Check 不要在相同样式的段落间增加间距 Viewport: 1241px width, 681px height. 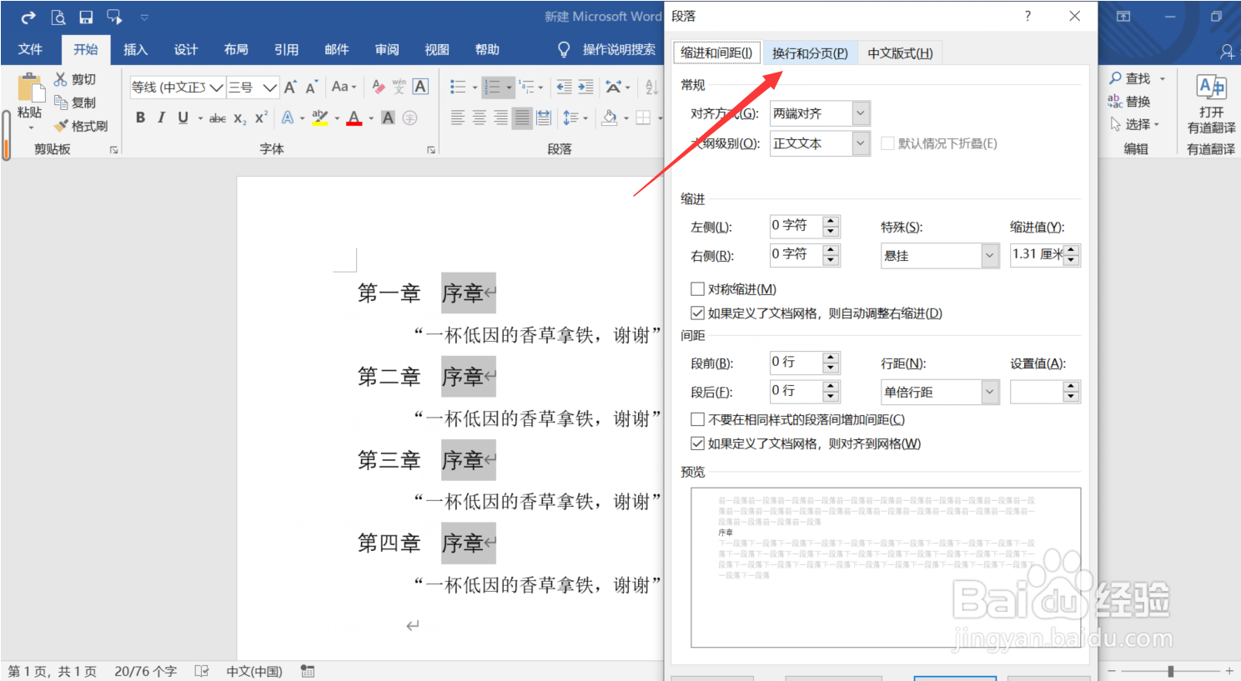point(697,419)
